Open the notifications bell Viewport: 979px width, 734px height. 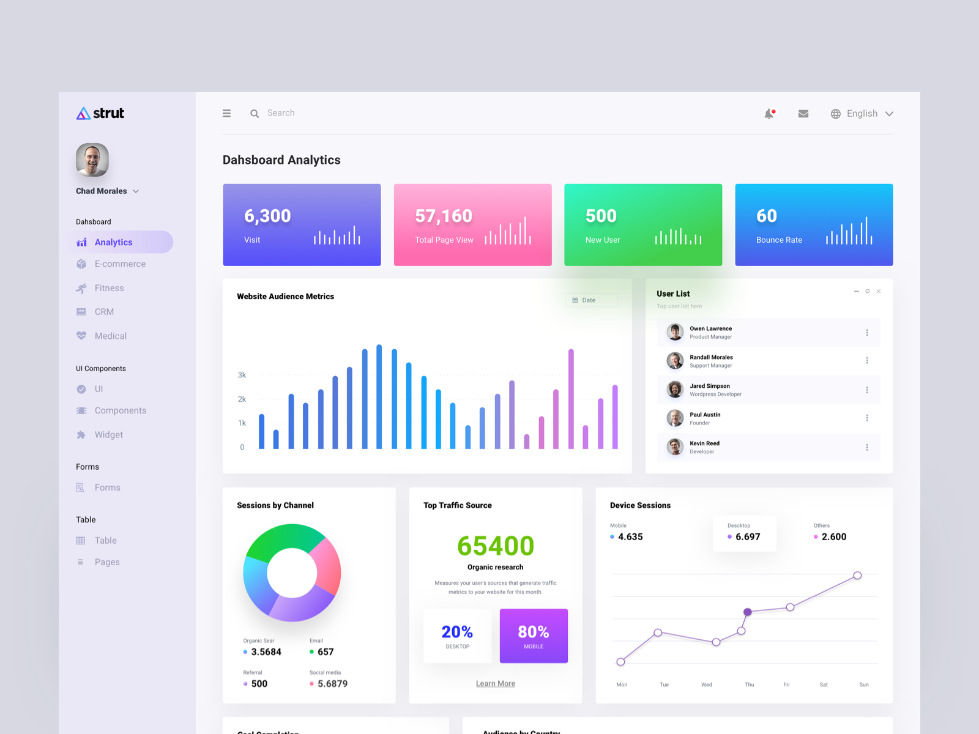[770, 114]
